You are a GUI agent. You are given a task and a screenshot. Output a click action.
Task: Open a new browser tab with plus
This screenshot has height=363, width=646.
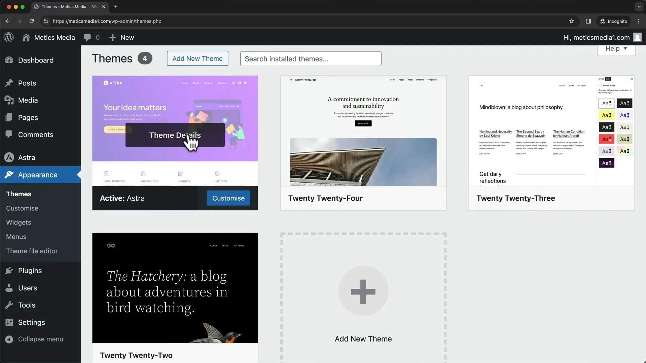coord(116,7)
